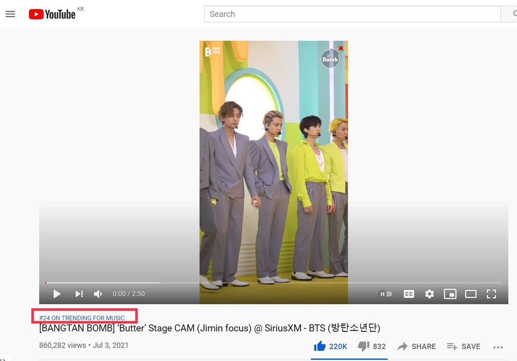
Task: Open the hamburger guide menu
Action: coord(10,14)
